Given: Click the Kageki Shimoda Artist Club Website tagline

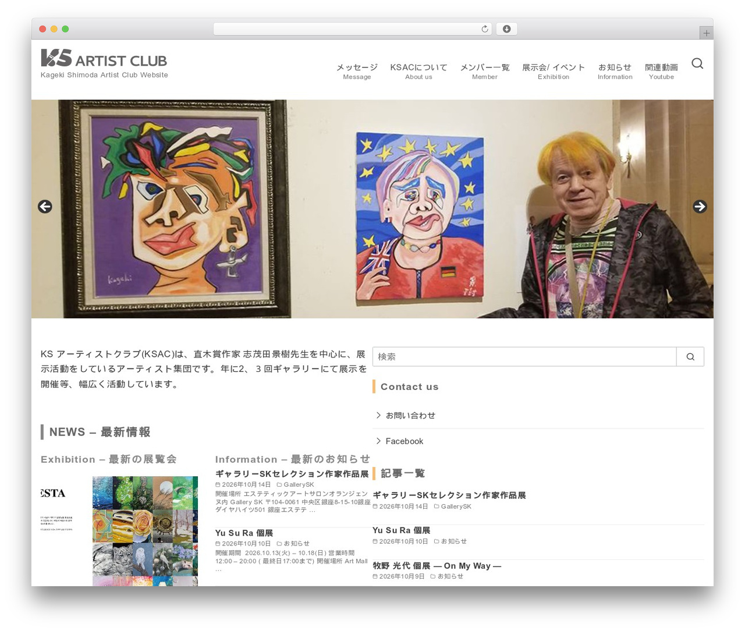Looking at the screenshot, I should [x=104, y=75].
